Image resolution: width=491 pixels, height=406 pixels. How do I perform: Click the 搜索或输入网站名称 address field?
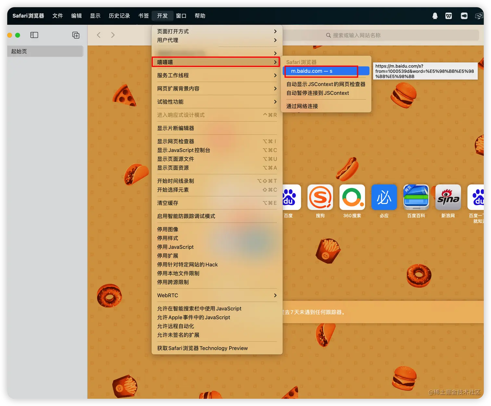click(x=380, y=35)
